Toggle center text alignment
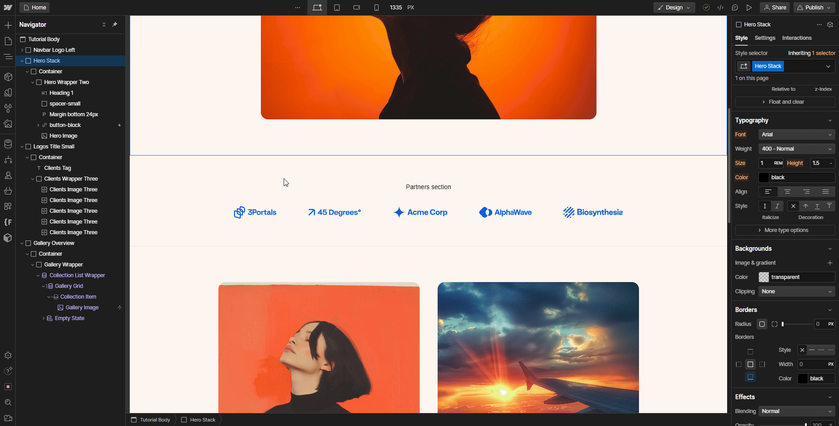This screenshot has height=426, width=839. (x=788, y=192)
